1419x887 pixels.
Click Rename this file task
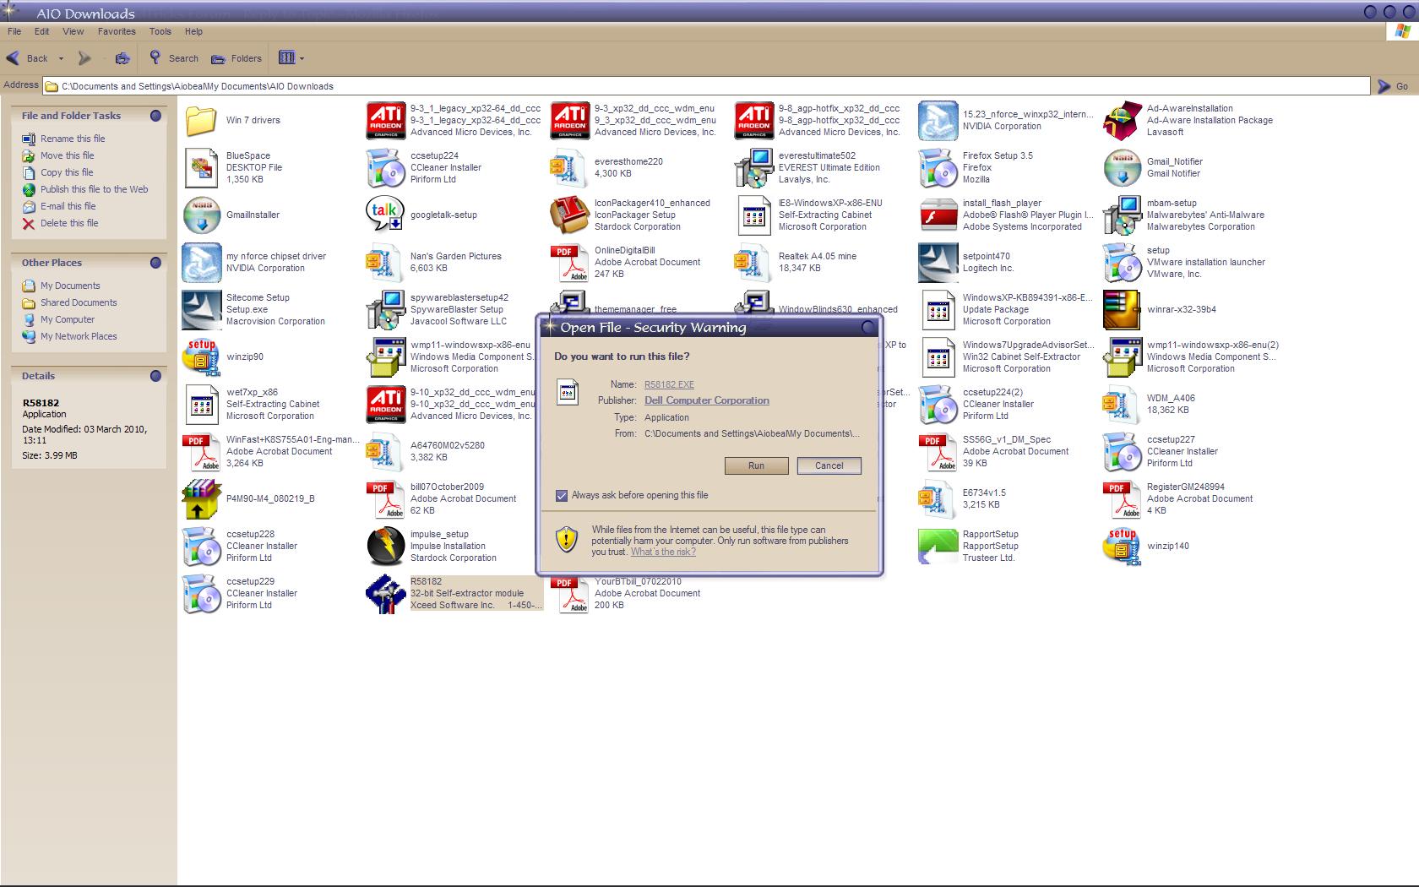pyautogui.click(x=73, y=139)
